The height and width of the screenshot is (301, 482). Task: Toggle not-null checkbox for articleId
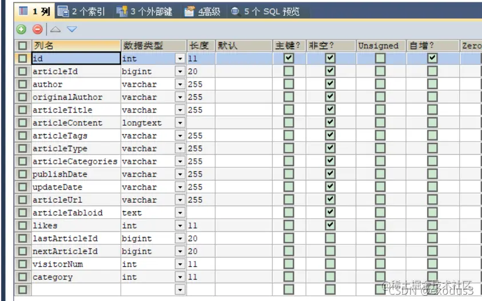[x=330, y=71]
